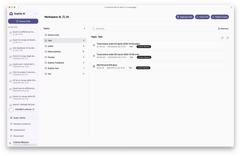Select the KMcompetitor topic folder

pos(65,52)
